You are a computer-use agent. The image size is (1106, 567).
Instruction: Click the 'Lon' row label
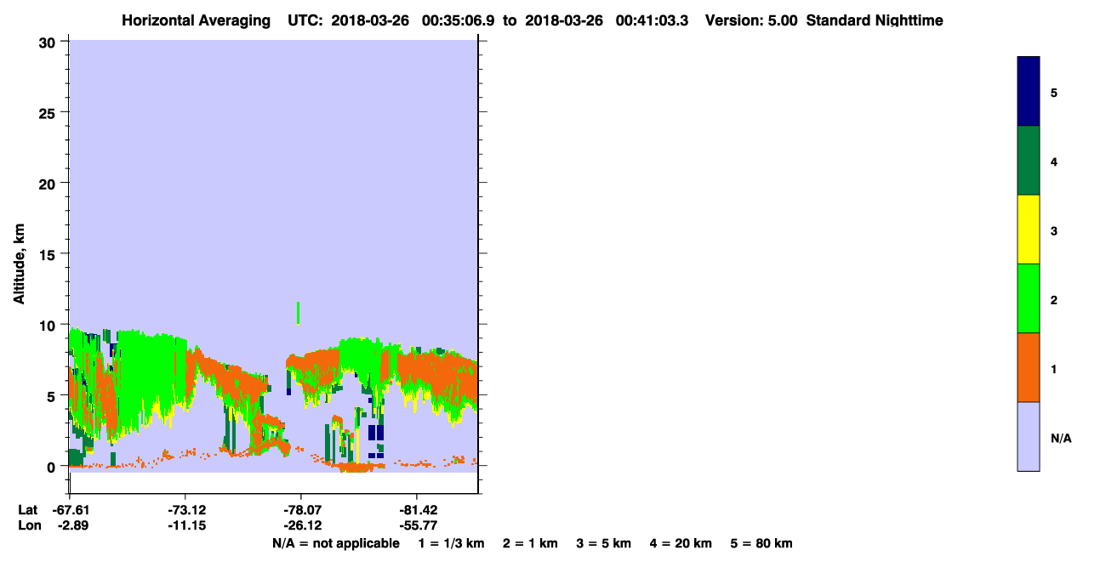click(28, 525)
